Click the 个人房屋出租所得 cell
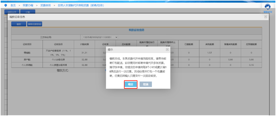Screen dimensions: 276x116 58,65
